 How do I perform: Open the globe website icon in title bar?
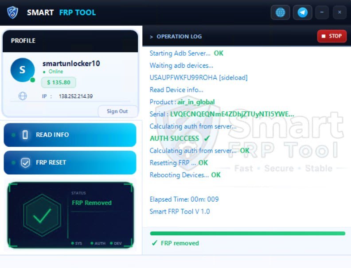click(x=280, y=12)
